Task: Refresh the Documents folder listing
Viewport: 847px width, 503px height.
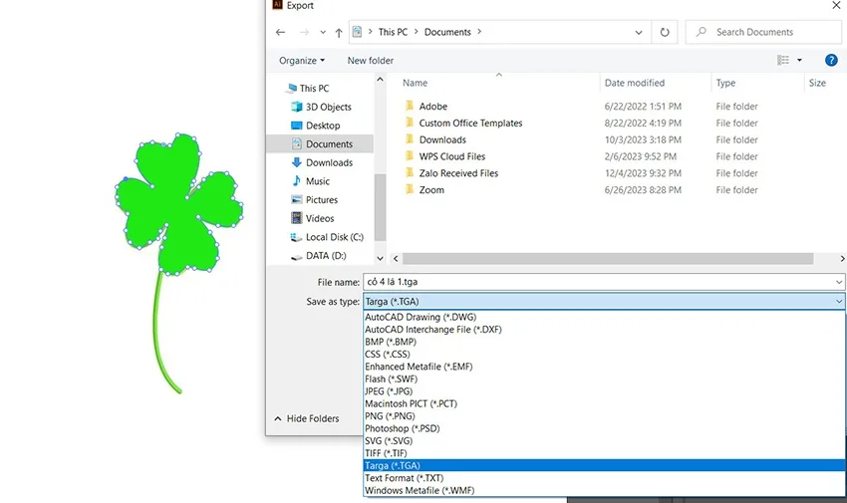Action: pyautogui.click(x=665, y=32)
